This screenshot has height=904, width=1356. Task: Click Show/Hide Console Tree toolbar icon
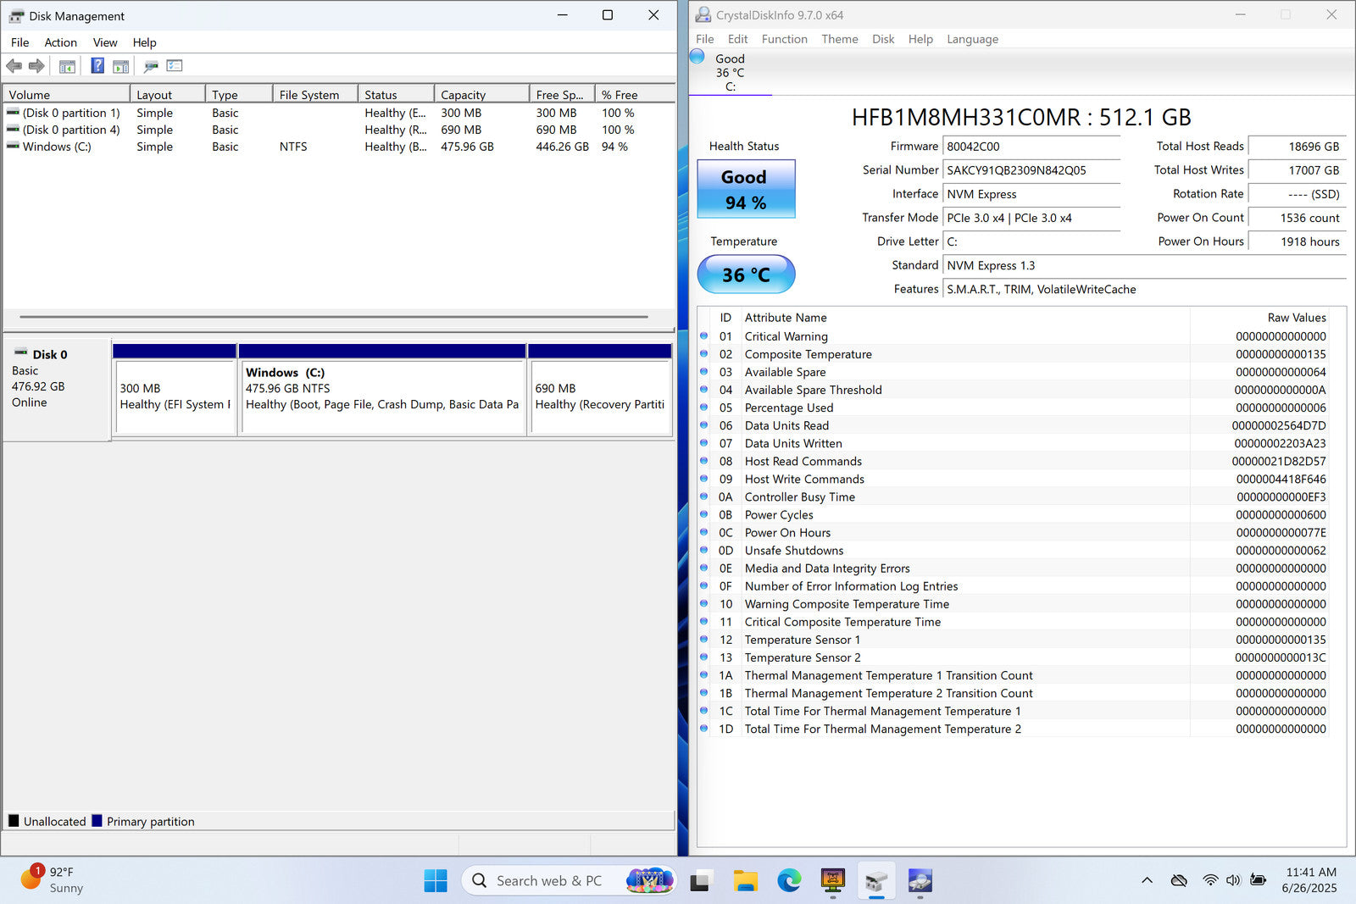tap(67, 66)
